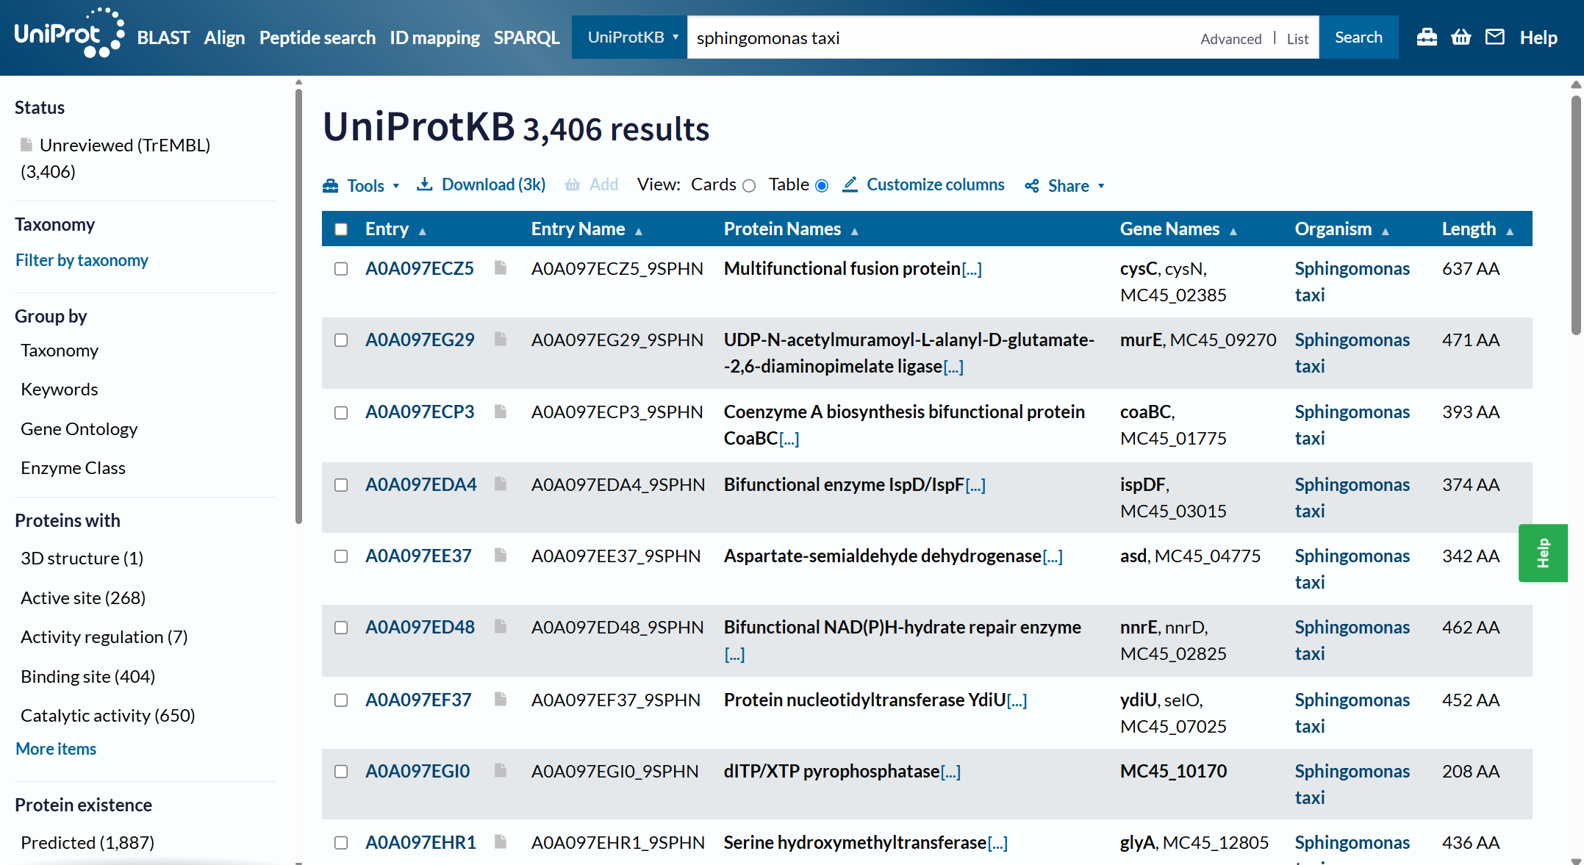The width and height of the screenshot is (1584, 865).
Task: Expand names for dITP/XTP pyrophosphatase
Action: pyautogui.click(x=950, y=772)
